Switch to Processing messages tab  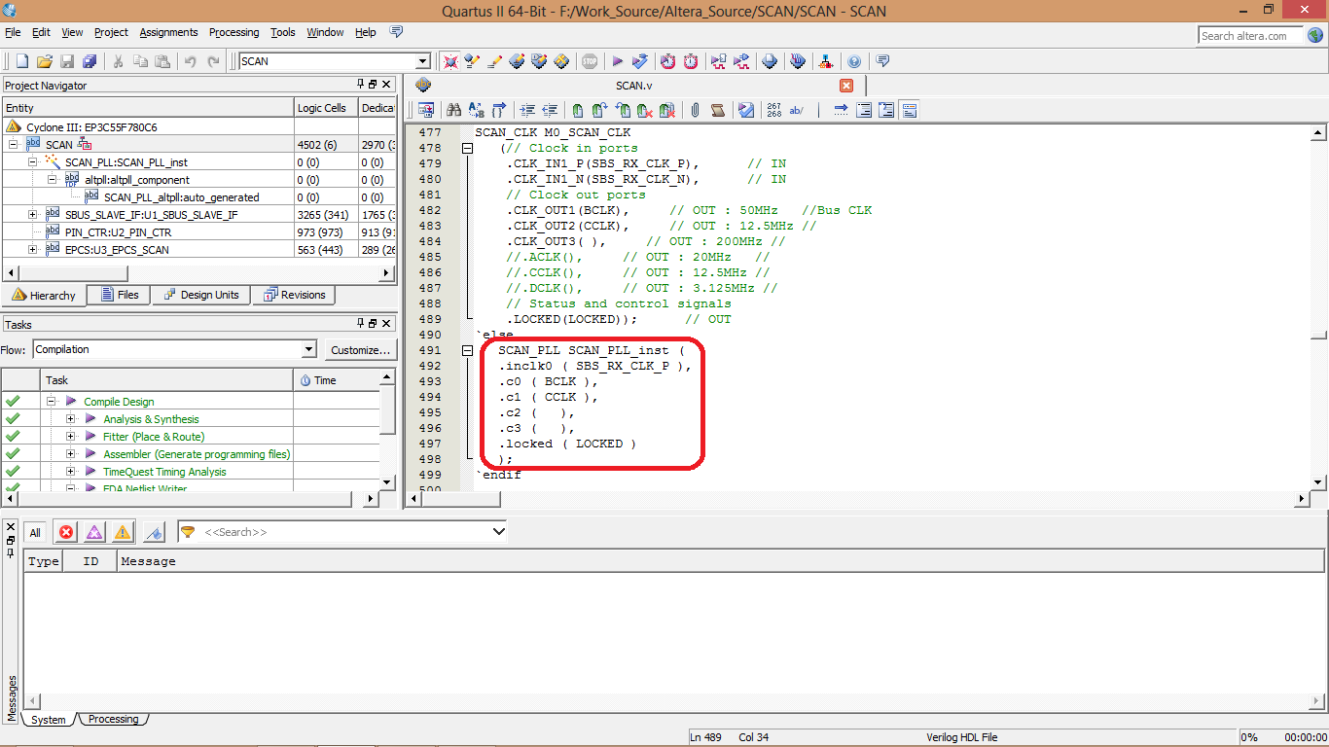tap(114, 720)
